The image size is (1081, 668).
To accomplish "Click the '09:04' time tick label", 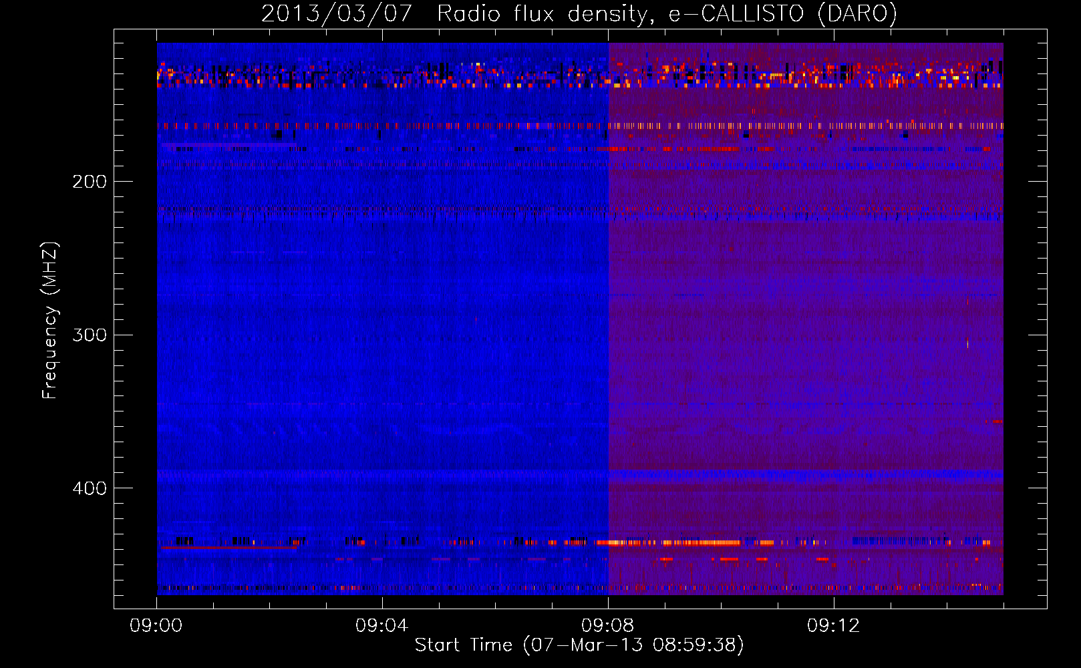I will tap(381, 625).
